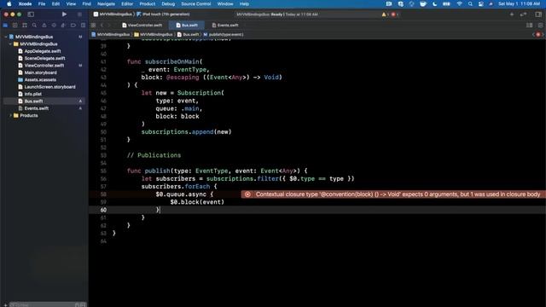The width and height of the screenshot is (546, 307).
Task: Open the test navigator
Action: [54, 26]
